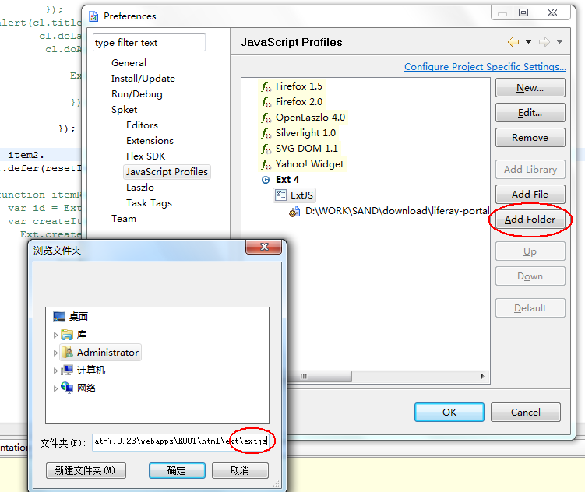Open Run/Debug preferences category

137,94
